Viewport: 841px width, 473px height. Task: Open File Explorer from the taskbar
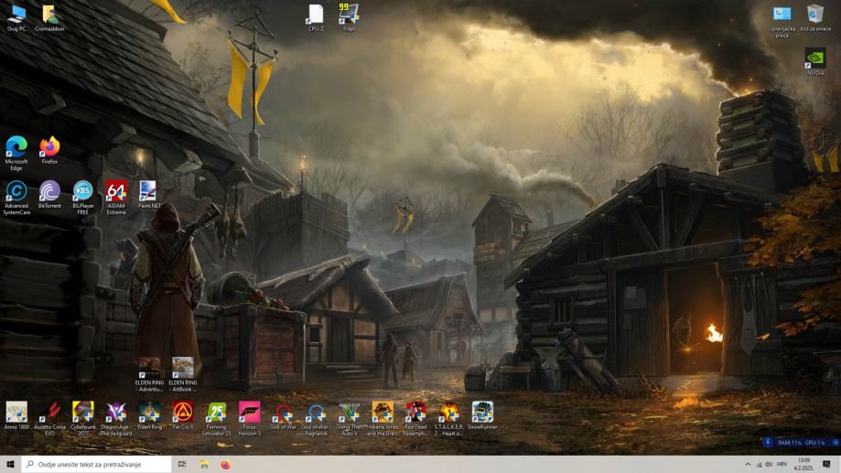(204, 465)
